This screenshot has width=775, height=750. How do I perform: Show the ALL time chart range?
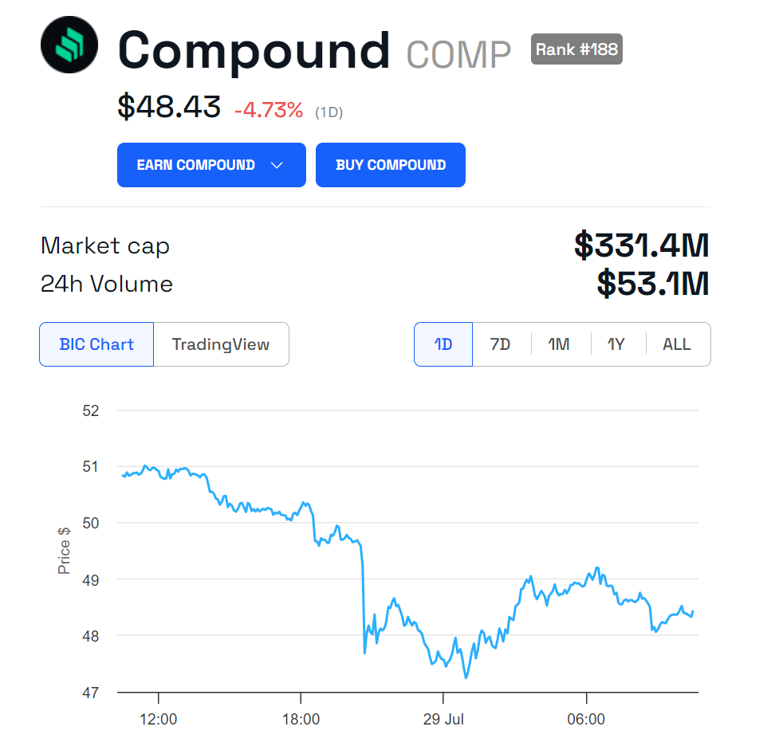[x=677, y=344]
